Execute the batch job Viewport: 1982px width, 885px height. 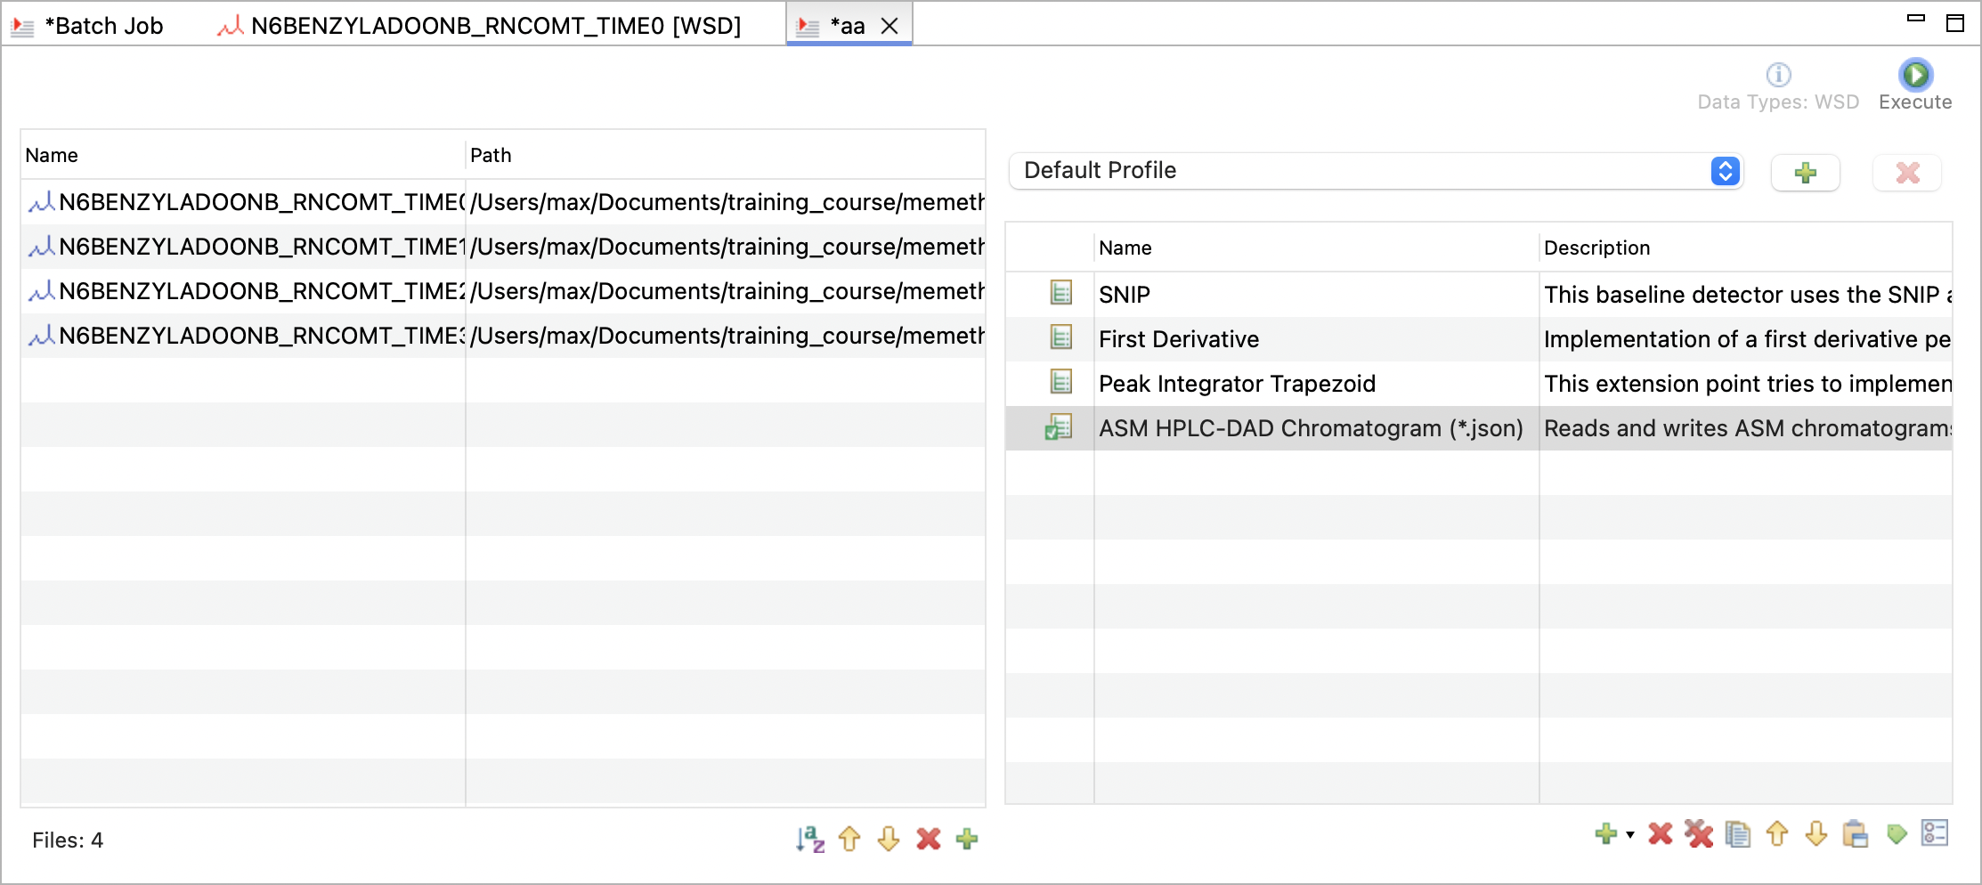[1915, 85]
